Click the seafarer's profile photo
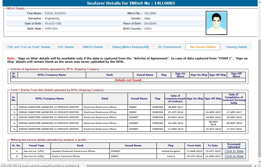The width and height of the screenshot is (261, 167). pos(216,23)
